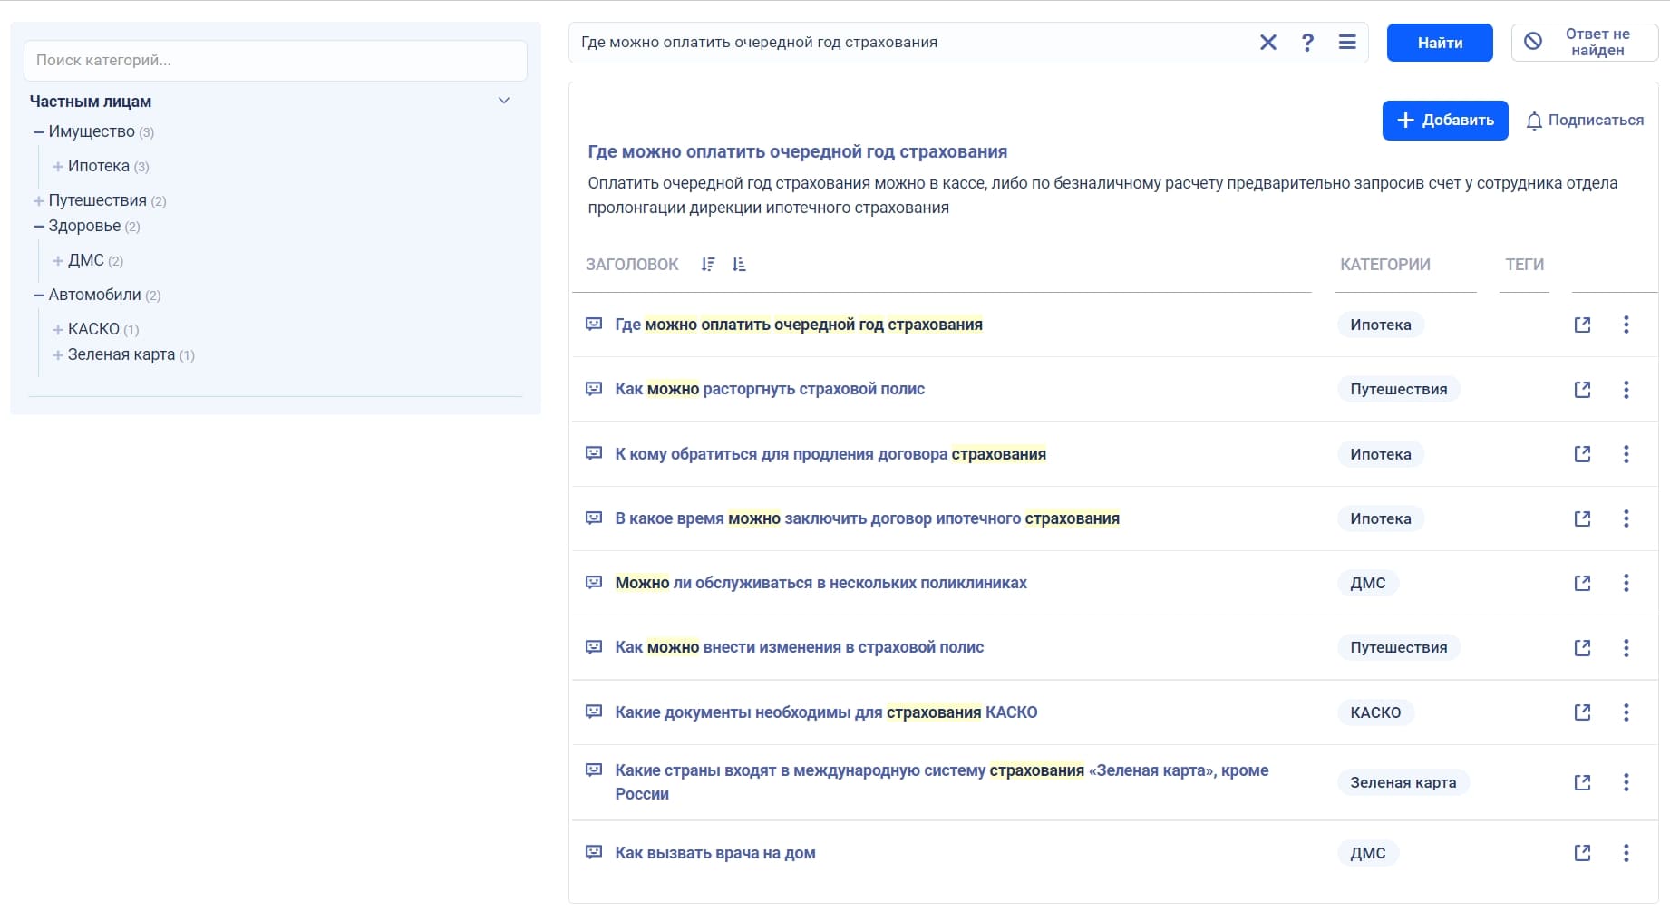Subscribe via the Подписаться bell link
This screenshot has width=1670, height=911.
coord(1584,121)
